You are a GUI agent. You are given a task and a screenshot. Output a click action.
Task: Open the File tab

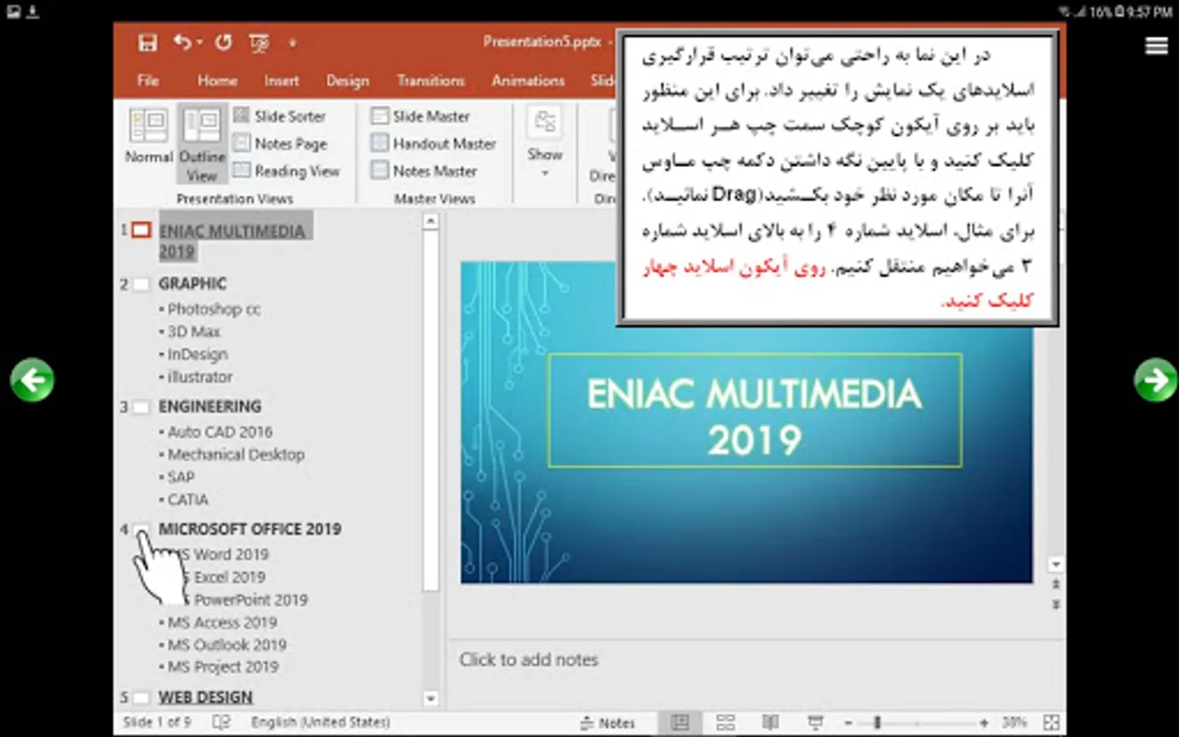pos(148,80)
